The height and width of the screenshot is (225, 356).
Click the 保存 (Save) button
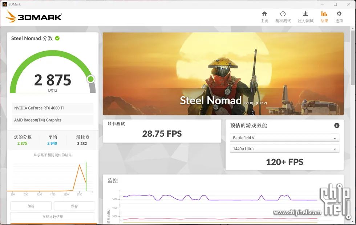pos(74,206)
